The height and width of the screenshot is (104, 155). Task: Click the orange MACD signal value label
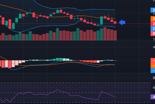coord(153,66)
